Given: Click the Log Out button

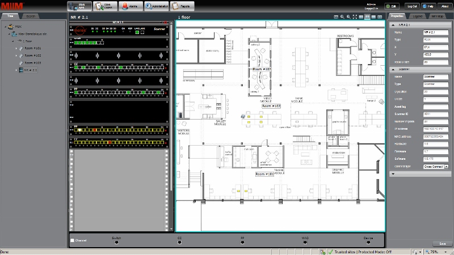Looking at the screenshot, I should coord(411,6).
